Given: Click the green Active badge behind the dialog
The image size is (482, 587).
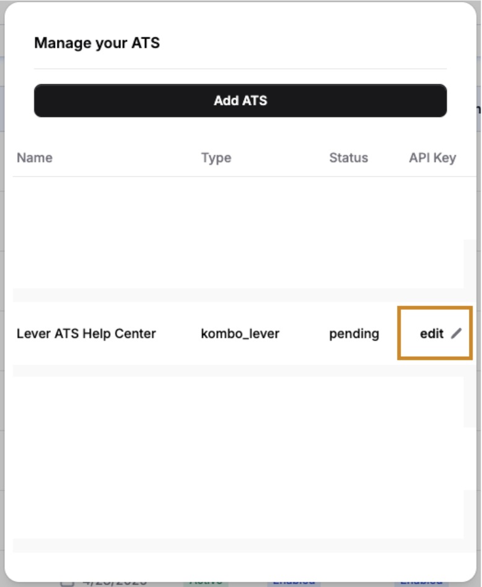Looking at the screenshot, I should (206, 583).
